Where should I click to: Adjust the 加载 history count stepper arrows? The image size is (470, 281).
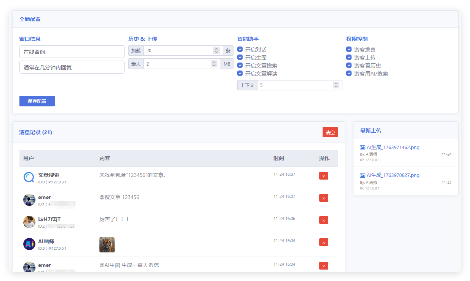point(216,50)
